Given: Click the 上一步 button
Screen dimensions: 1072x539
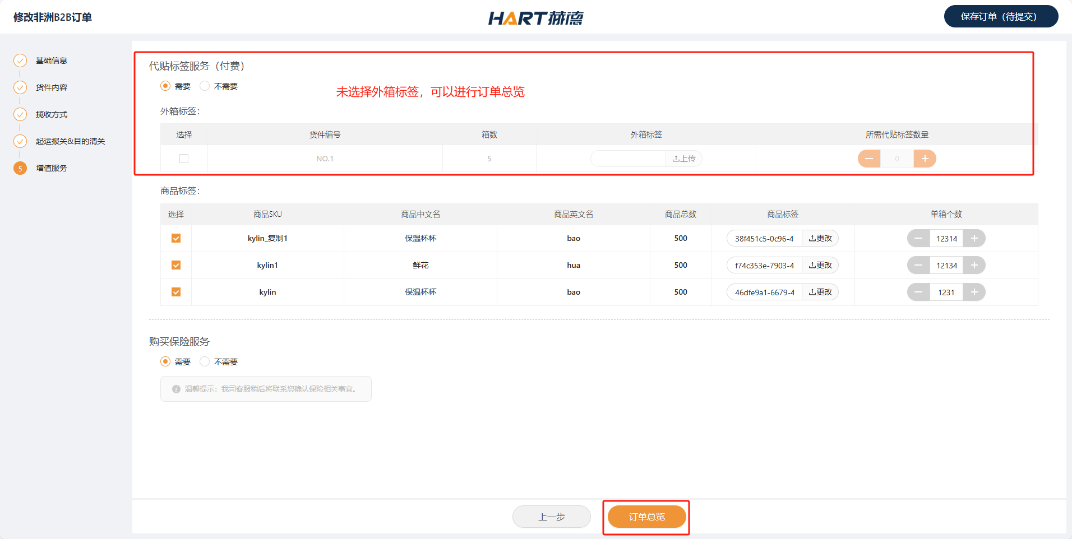Looking at the screenshot, I should tap(551, 517).
